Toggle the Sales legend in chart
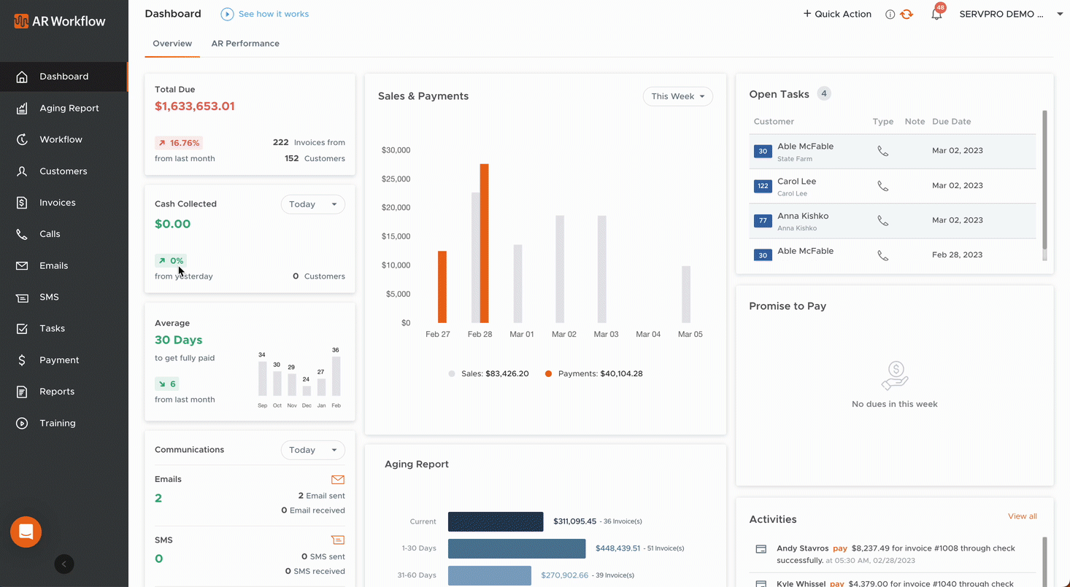The width and height of the screenshot is (1070, 587). [x=489, y=373]
